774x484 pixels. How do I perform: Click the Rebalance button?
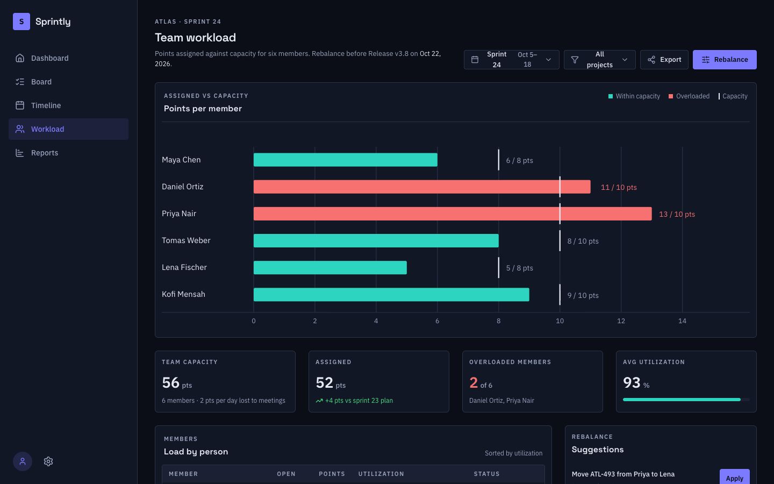pyautogui.click(x=725, y=60)
